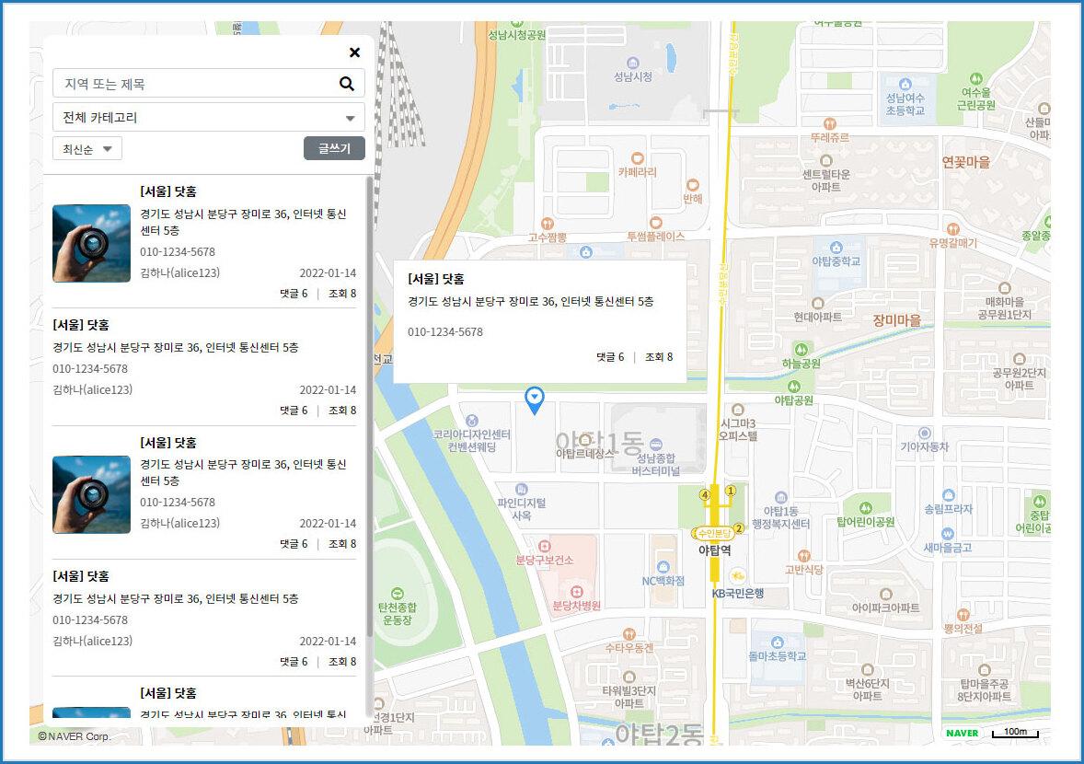
Task: Click the NAVER logo on map
Action: click(962, 733)
